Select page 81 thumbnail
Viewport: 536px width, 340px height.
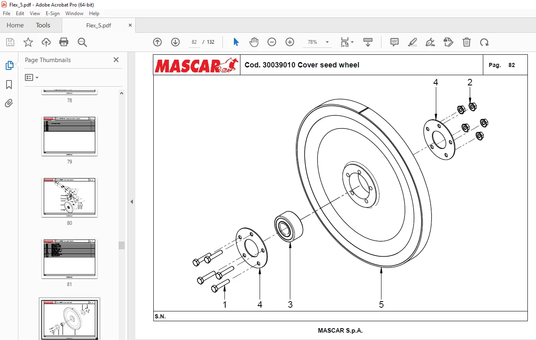point(70,259)
